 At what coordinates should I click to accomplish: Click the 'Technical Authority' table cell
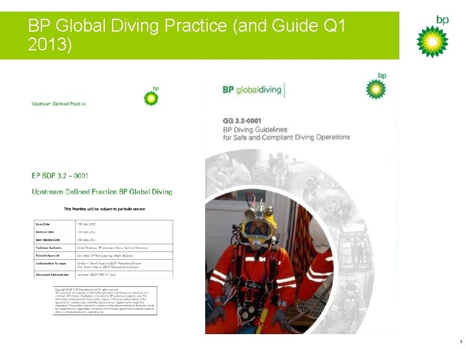point(54,248)
